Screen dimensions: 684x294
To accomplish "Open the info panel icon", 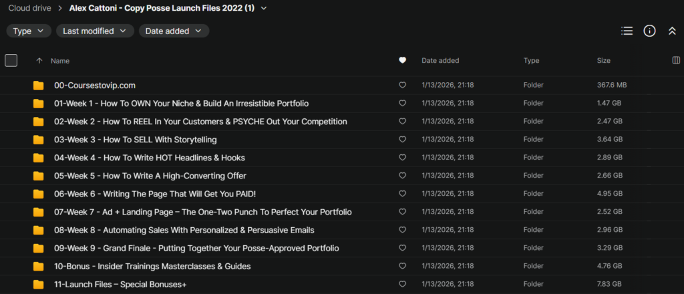I will point(649,31).
